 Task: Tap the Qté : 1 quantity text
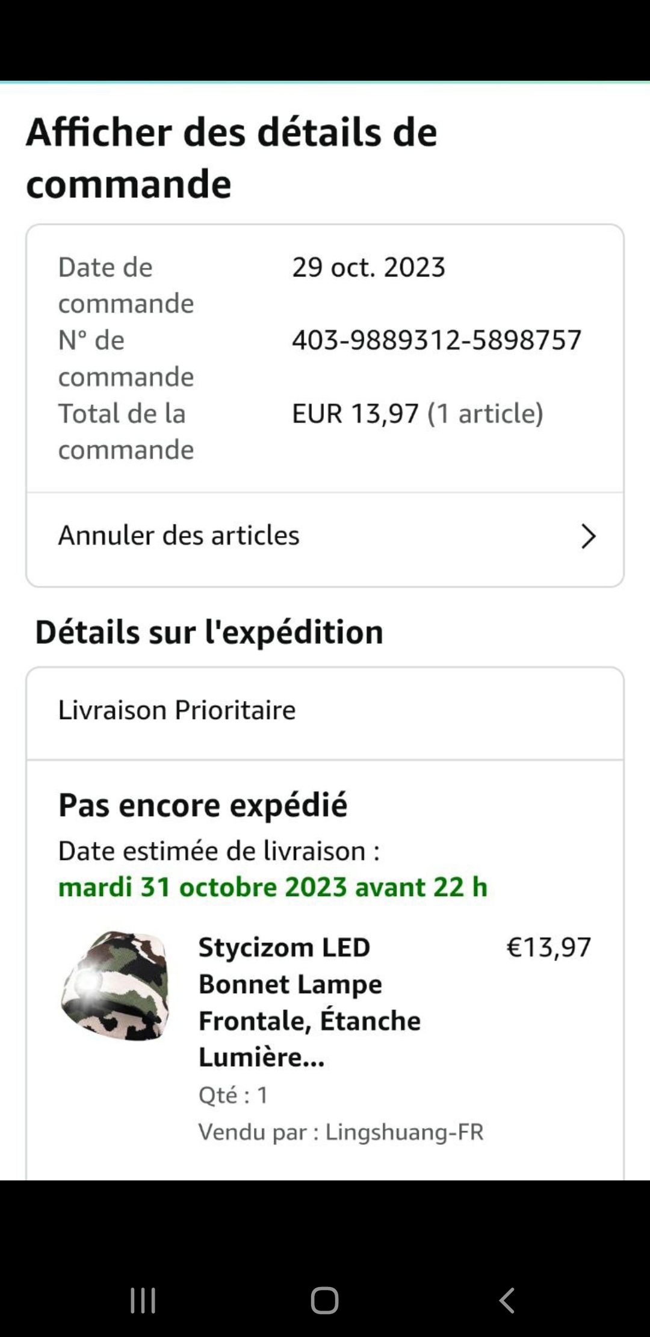[x=234, y=1095]
